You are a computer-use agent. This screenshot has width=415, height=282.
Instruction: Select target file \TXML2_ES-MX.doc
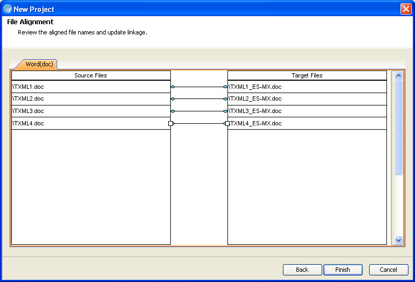point(307,99)
